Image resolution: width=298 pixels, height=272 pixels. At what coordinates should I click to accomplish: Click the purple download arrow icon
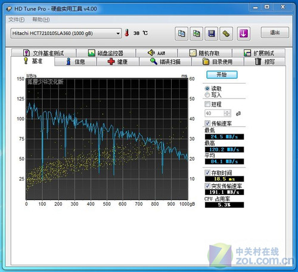coord(244,33)
